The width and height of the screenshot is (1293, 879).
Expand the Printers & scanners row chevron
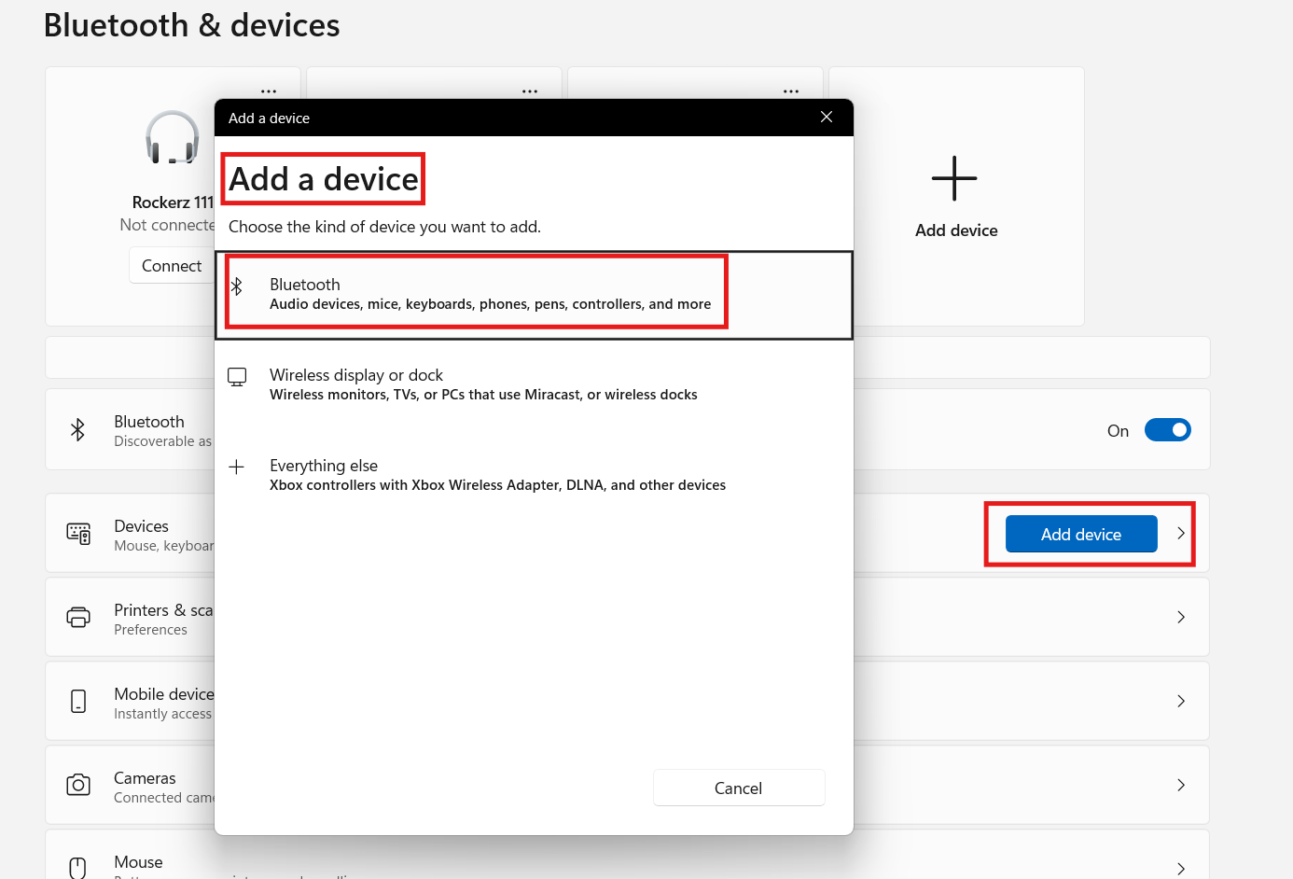coord(1181,617)
